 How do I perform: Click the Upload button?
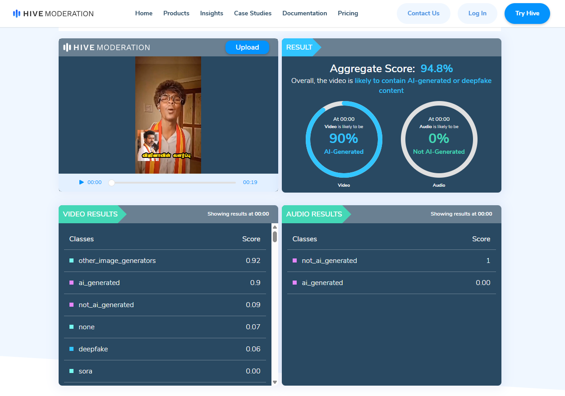pos(247,47)
